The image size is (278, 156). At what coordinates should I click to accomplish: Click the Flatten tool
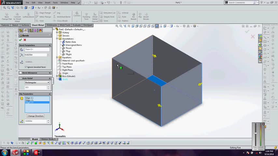pos(123,21)
